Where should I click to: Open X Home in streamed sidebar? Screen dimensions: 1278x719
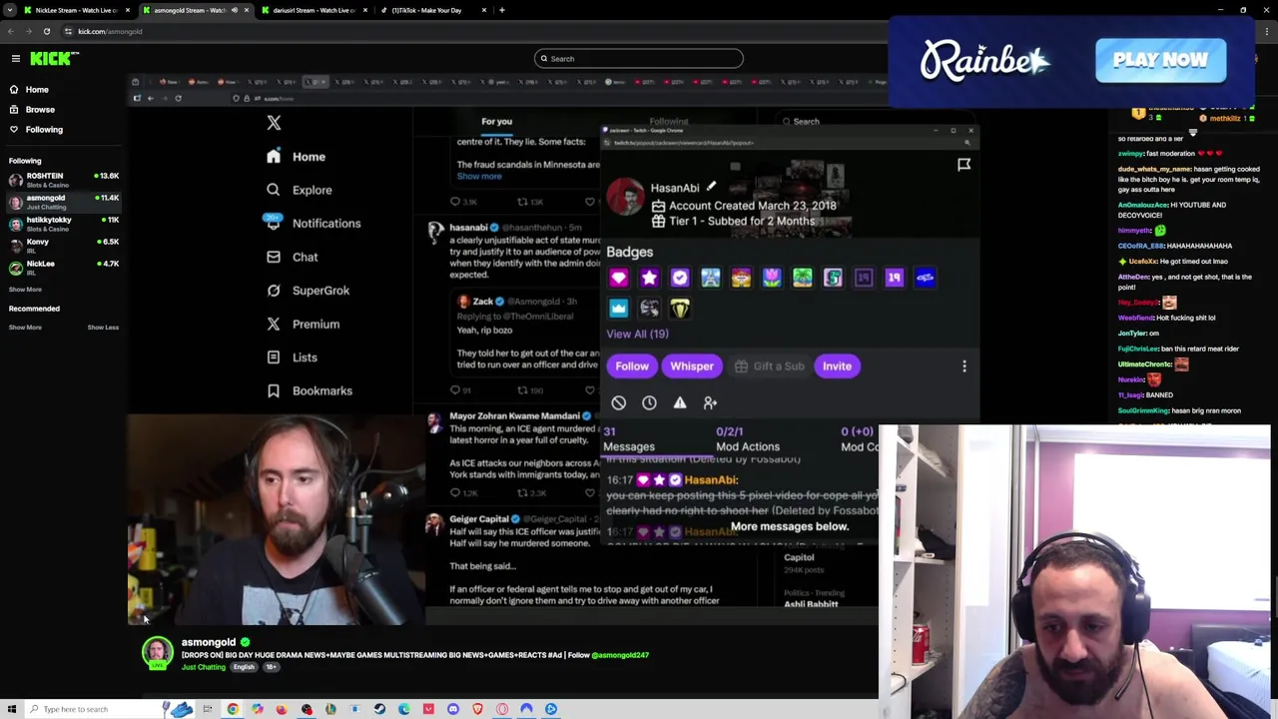pos(297,157)
